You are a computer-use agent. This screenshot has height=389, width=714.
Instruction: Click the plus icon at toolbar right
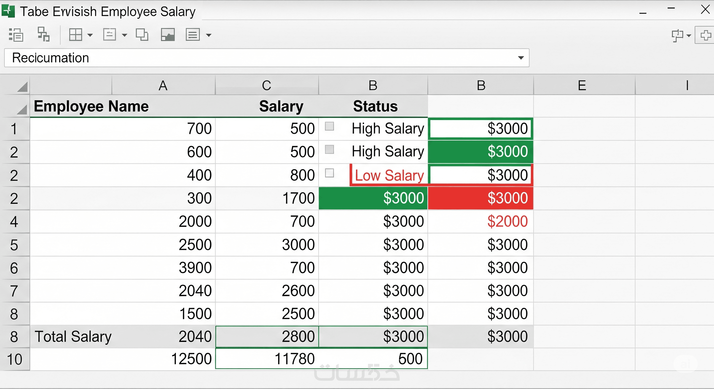pos(705,35)
